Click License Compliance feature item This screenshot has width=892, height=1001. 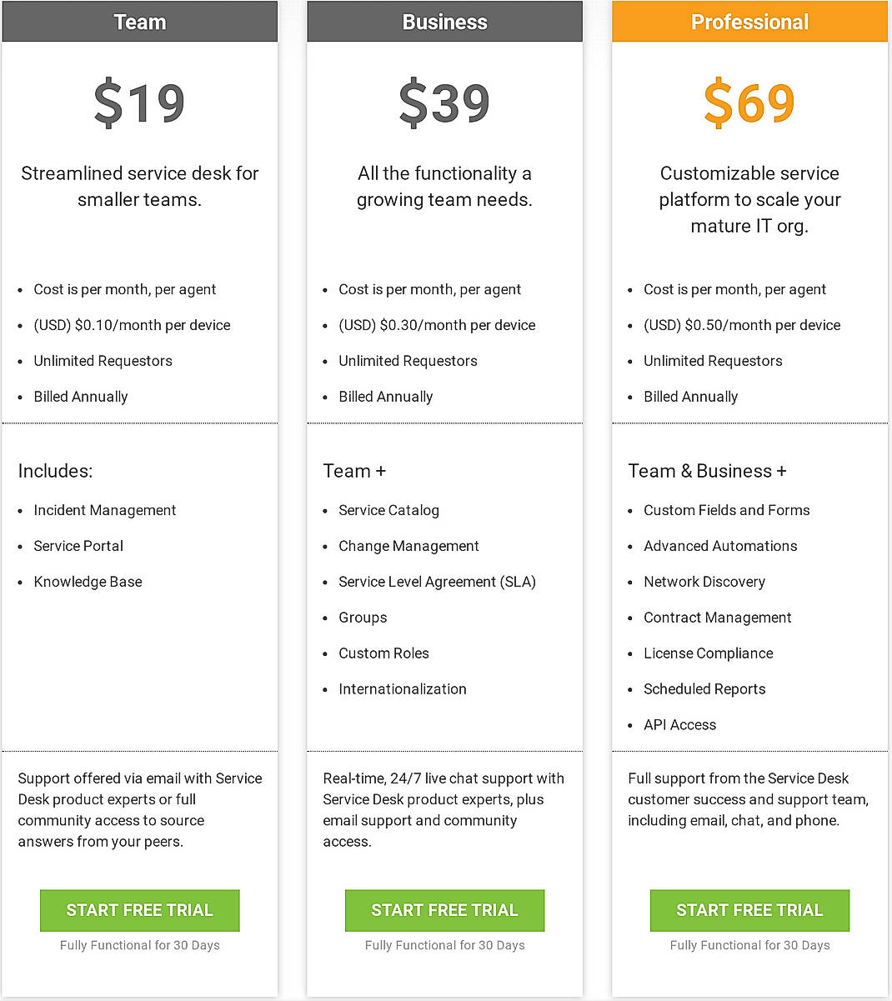point(709,653)
